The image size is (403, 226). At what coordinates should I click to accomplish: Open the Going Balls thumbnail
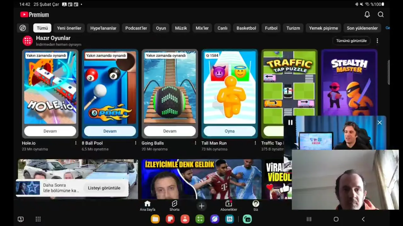coord(170,88)
